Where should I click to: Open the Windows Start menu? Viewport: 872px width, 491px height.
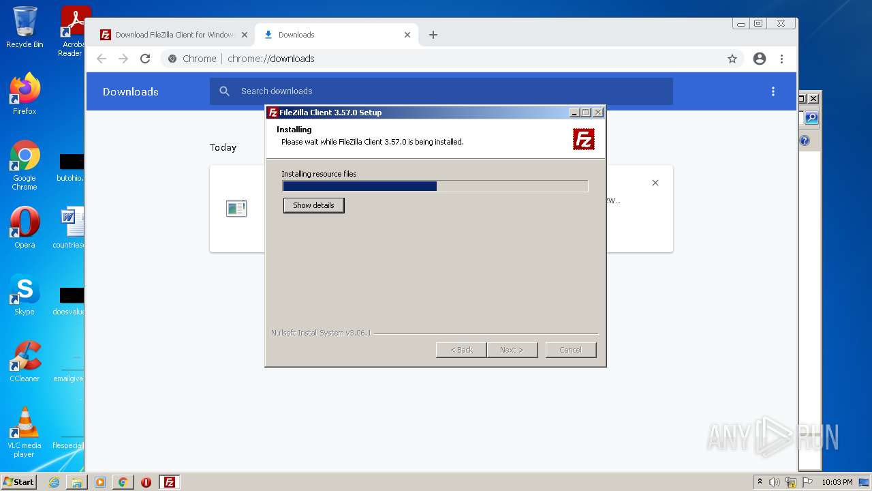click(19, 482)
